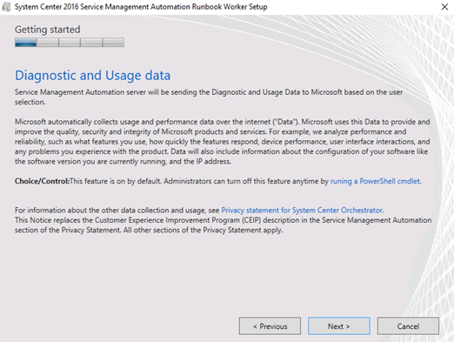Click the Next > button
454x342 pixels.
pos(338,326)
